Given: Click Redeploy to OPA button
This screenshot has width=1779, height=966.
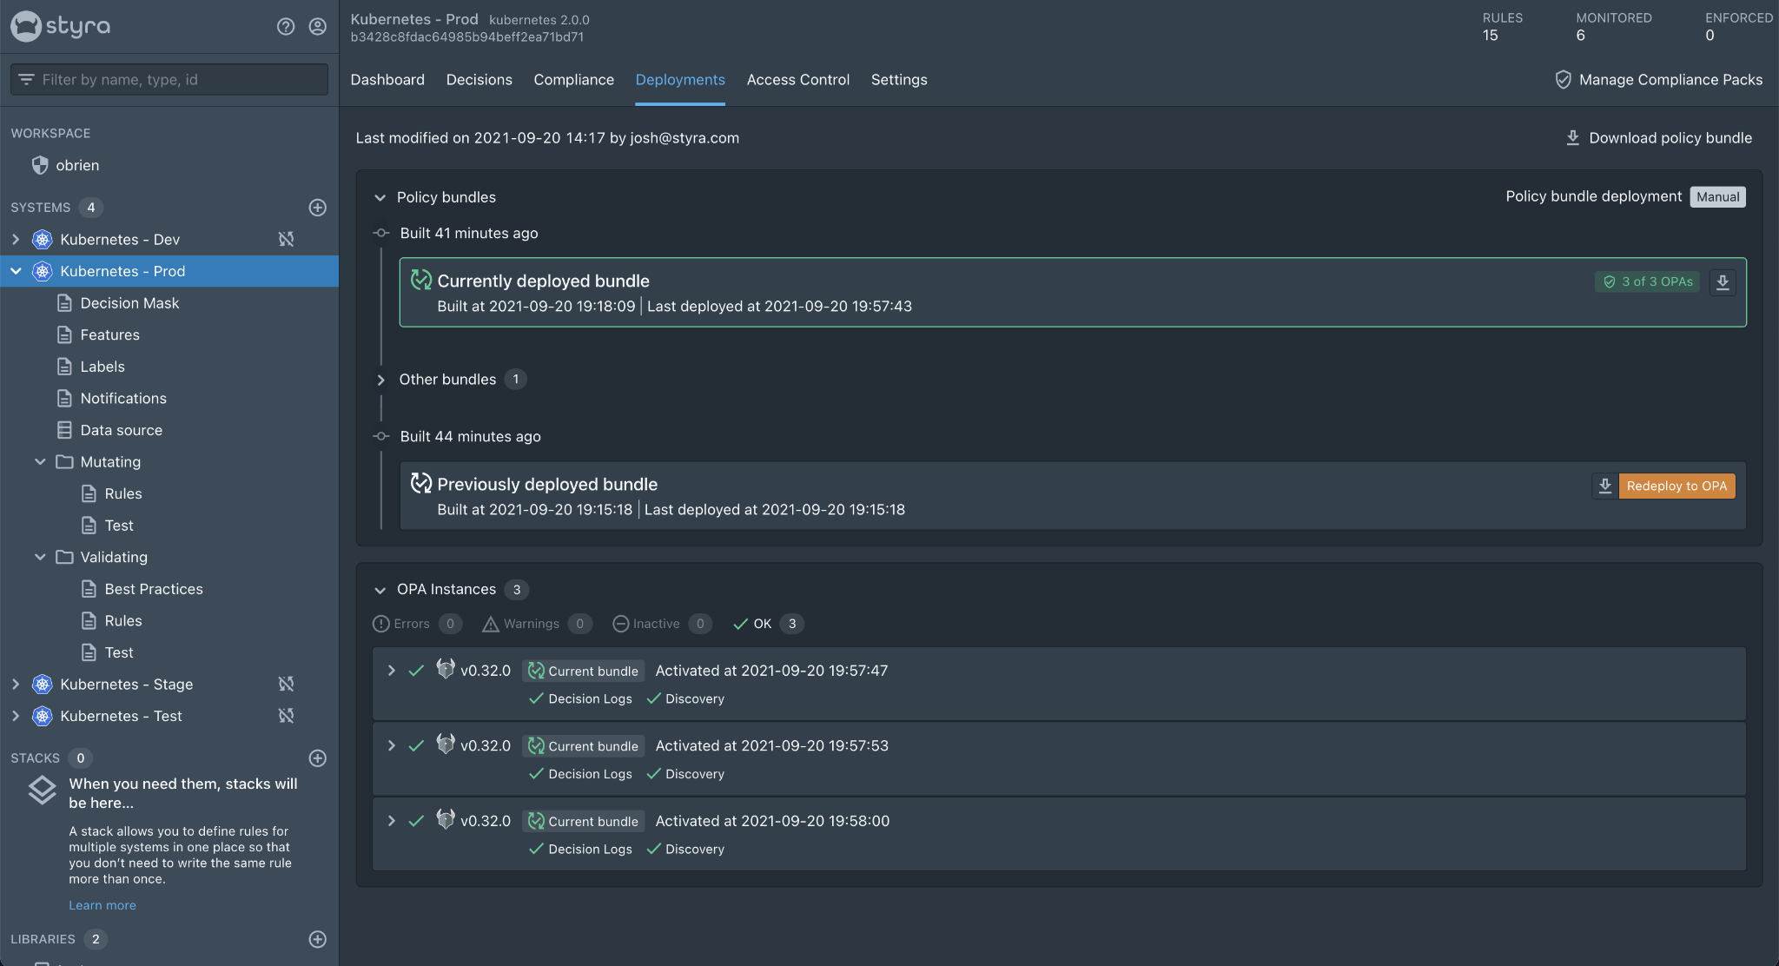Looking at the screenshot, I should coord(1676,486).
